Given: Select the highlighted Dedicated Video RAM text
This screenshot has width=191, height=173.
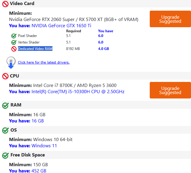Looking at the screenshot, I should click(35, 48).
